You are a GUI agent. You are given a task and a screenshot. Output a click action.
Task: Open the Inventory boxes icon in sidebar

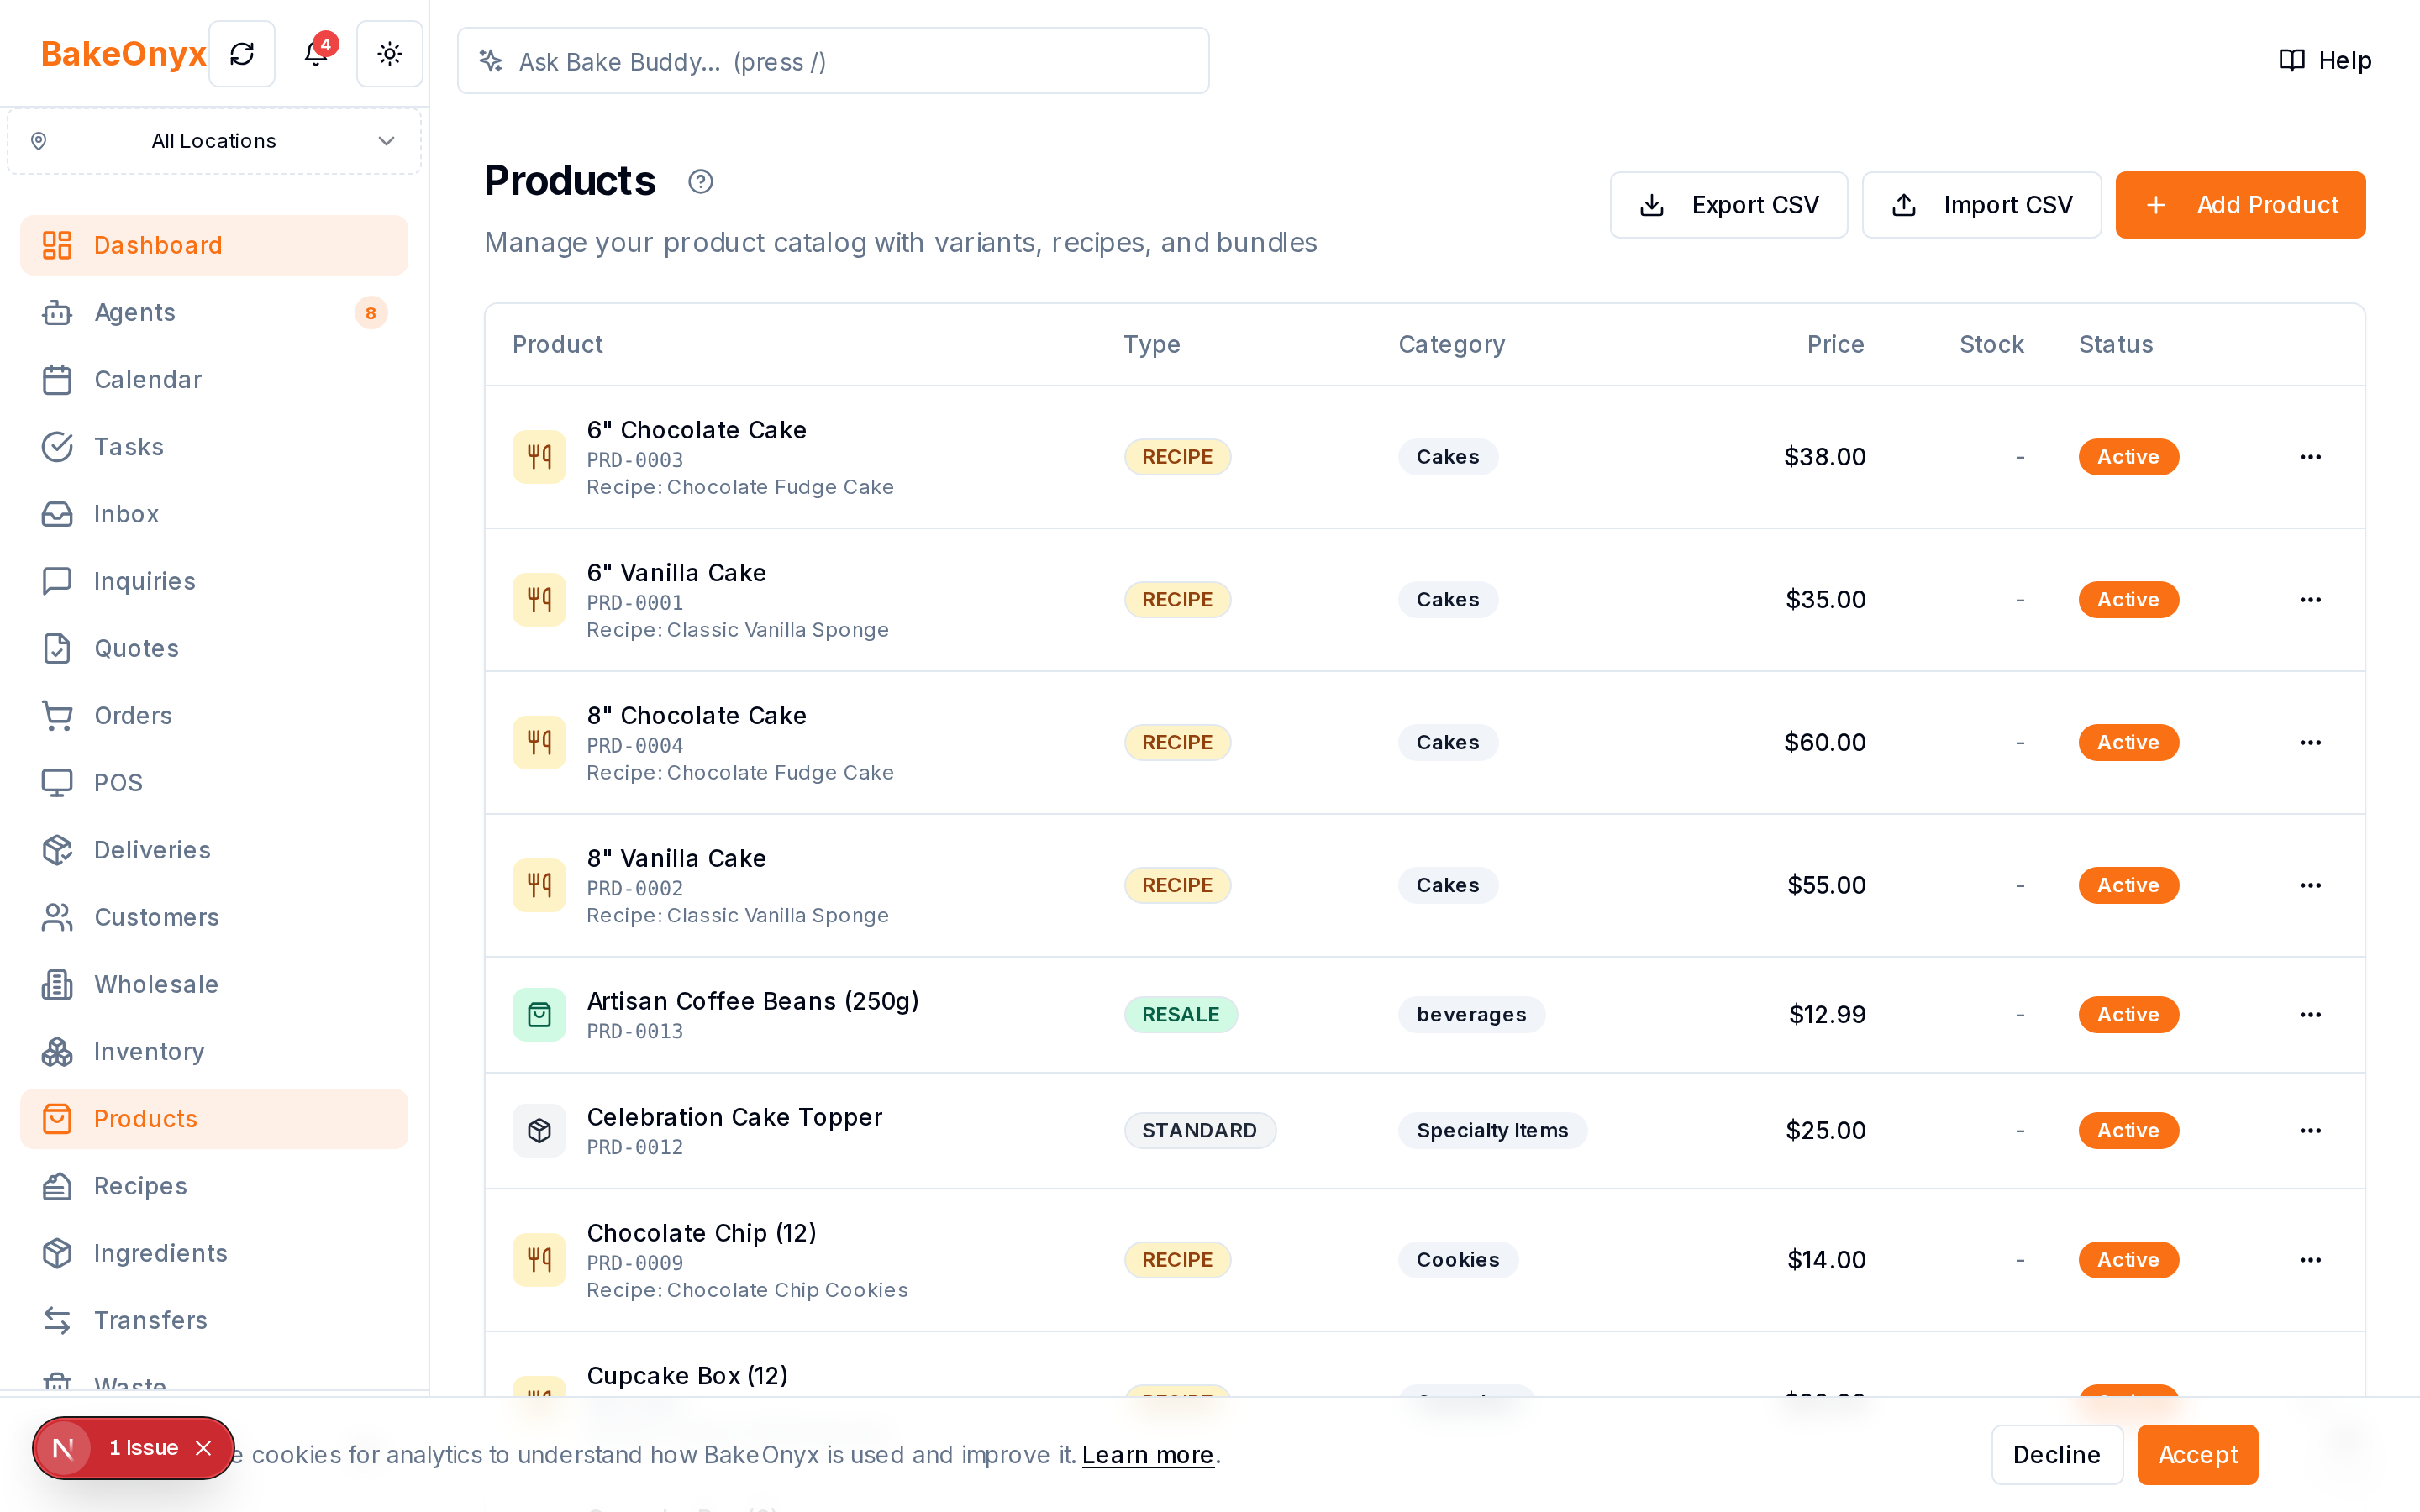[x=57, y=1052]
